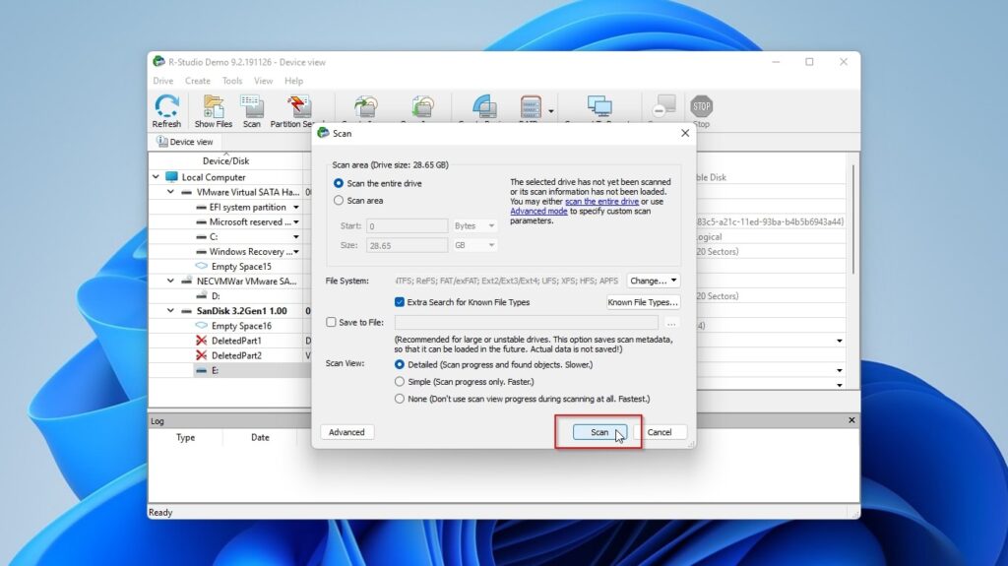The height and width of the screenshot is (566, 1008).
Task: Follow the 'scan the entire drive' link
Action: (x=601, y=202)
